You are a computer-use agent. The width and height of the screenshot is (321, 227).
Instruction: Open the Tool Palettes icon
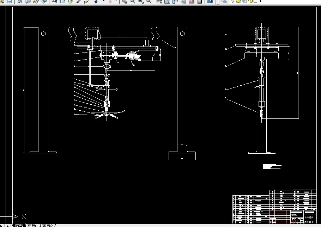click(175, 1)
